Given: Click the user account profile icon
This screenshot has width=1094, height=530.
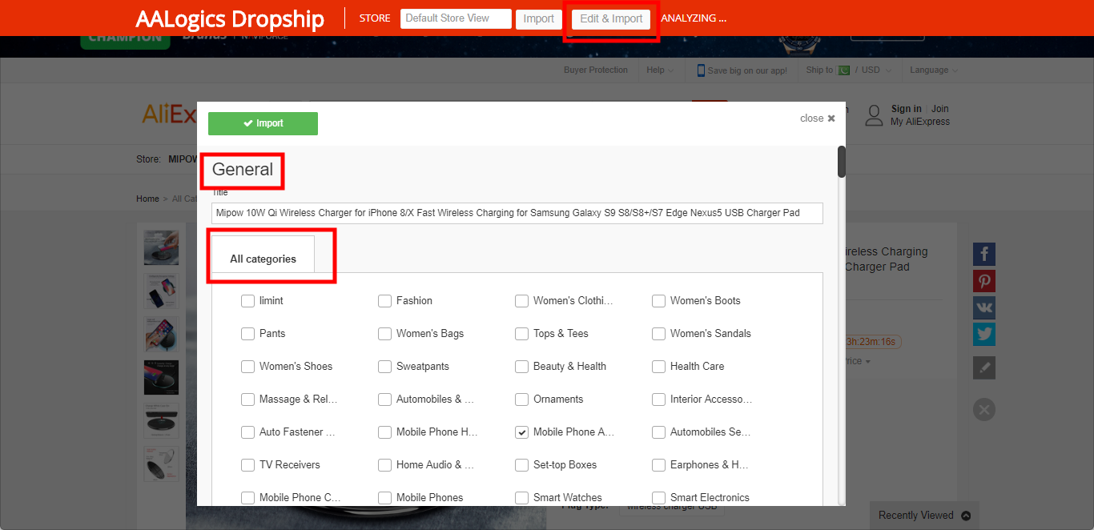Looking at the screenshot, I should [x=874, y=115].
